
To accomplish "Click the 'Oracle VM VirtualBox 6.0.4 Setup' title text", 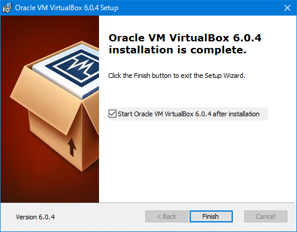I will pos(67,8).
